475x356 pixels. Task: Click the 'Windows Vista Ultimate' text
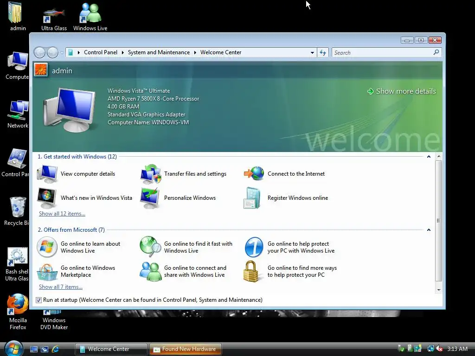coord(139,91)
